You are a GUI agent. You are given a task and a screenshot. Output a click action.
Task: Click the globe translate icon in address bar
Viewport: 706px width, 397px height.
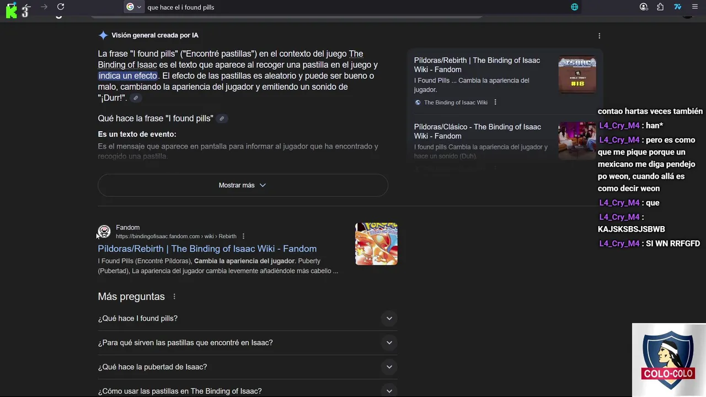[x=574, y=7]
